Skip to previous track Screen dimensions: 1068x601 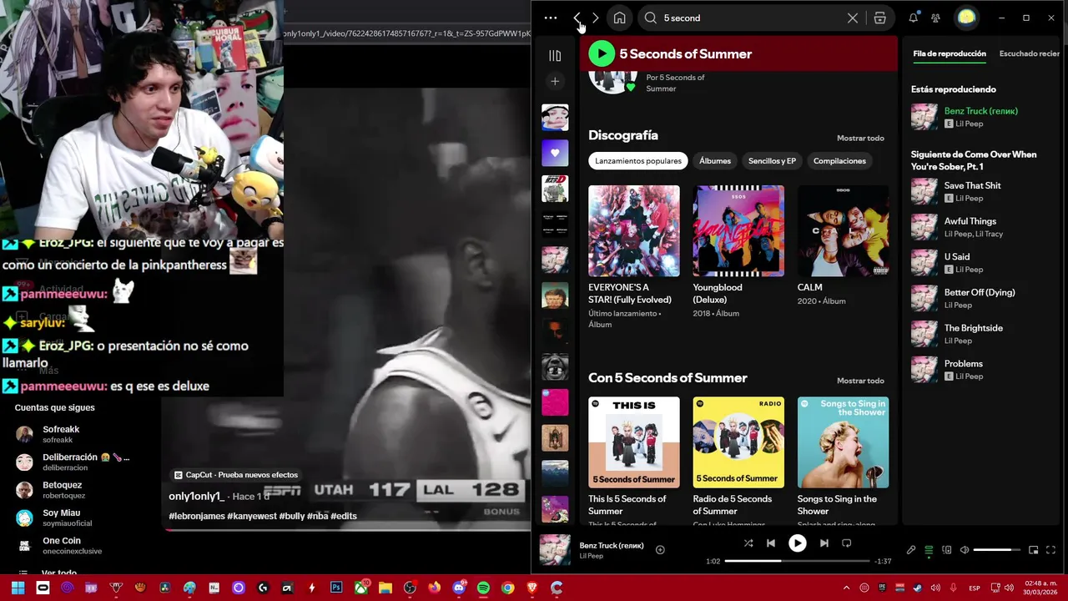(771, 543)
